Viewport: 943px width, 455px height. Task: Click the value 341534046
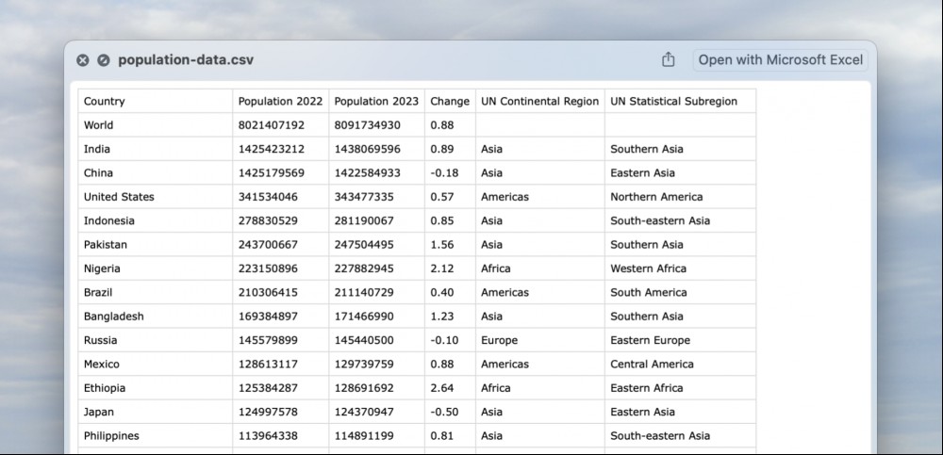[x=268, y=197]
